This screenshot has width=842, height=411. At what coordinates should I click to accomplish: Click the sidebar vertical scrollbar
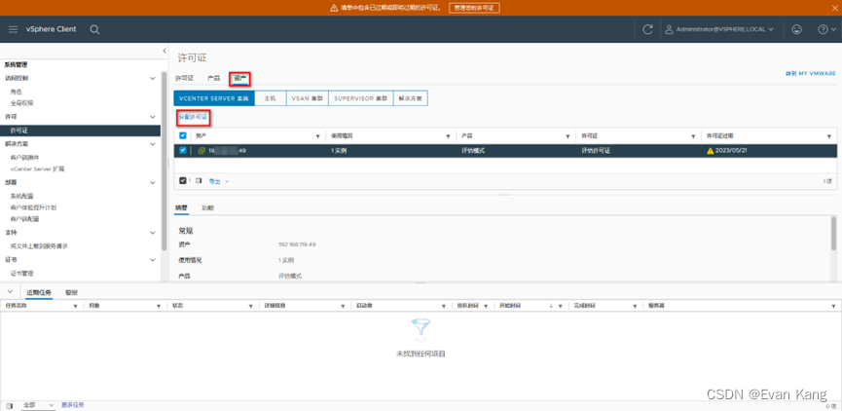(x=164, y=161)
